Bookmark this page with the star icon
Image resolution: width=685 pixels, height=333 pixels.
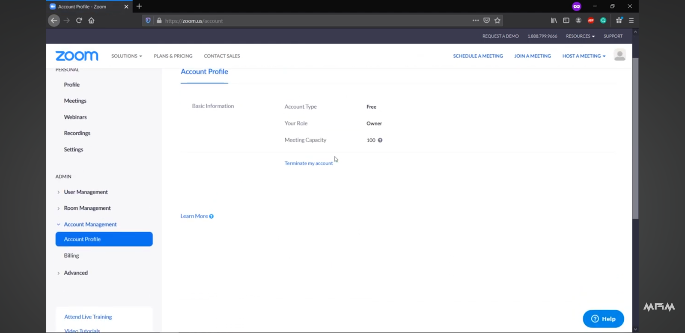[497, 21]
